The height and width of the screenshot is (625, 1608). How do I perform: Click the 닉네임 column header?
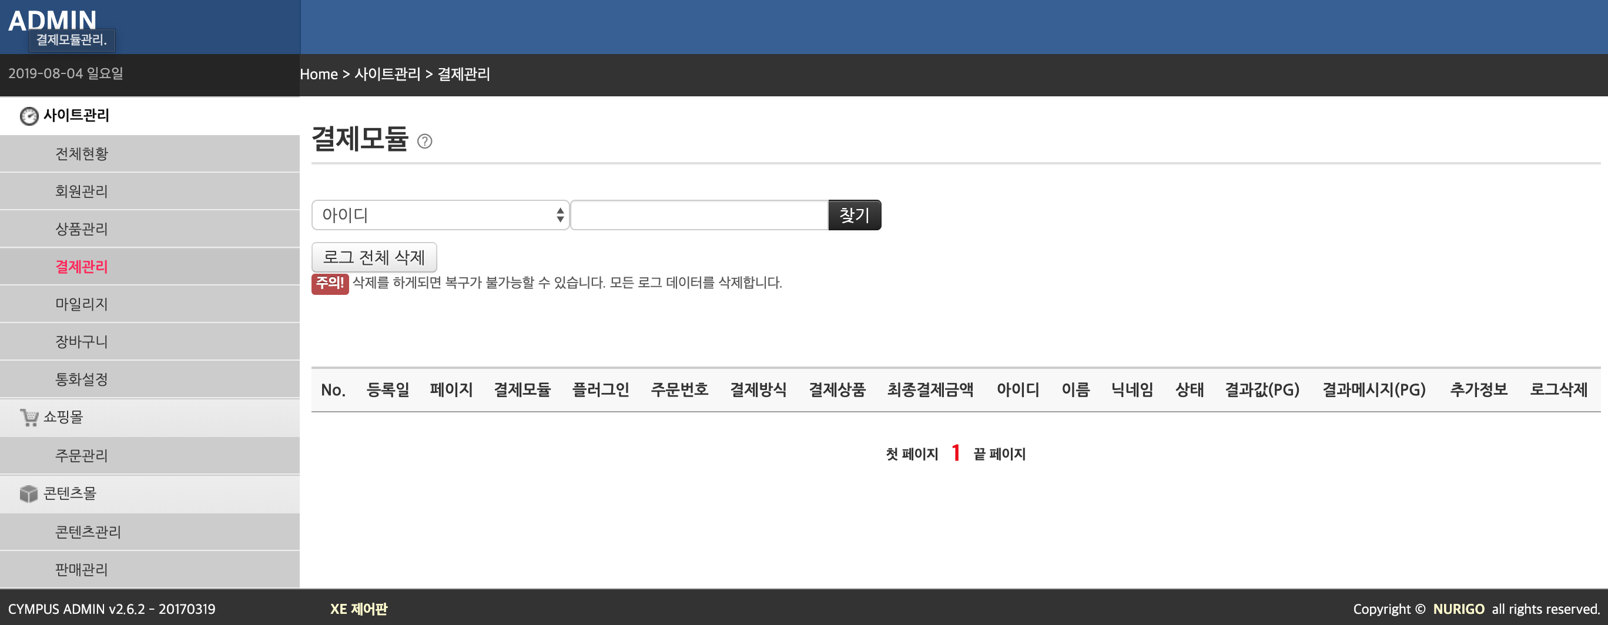coord(1133,390)
